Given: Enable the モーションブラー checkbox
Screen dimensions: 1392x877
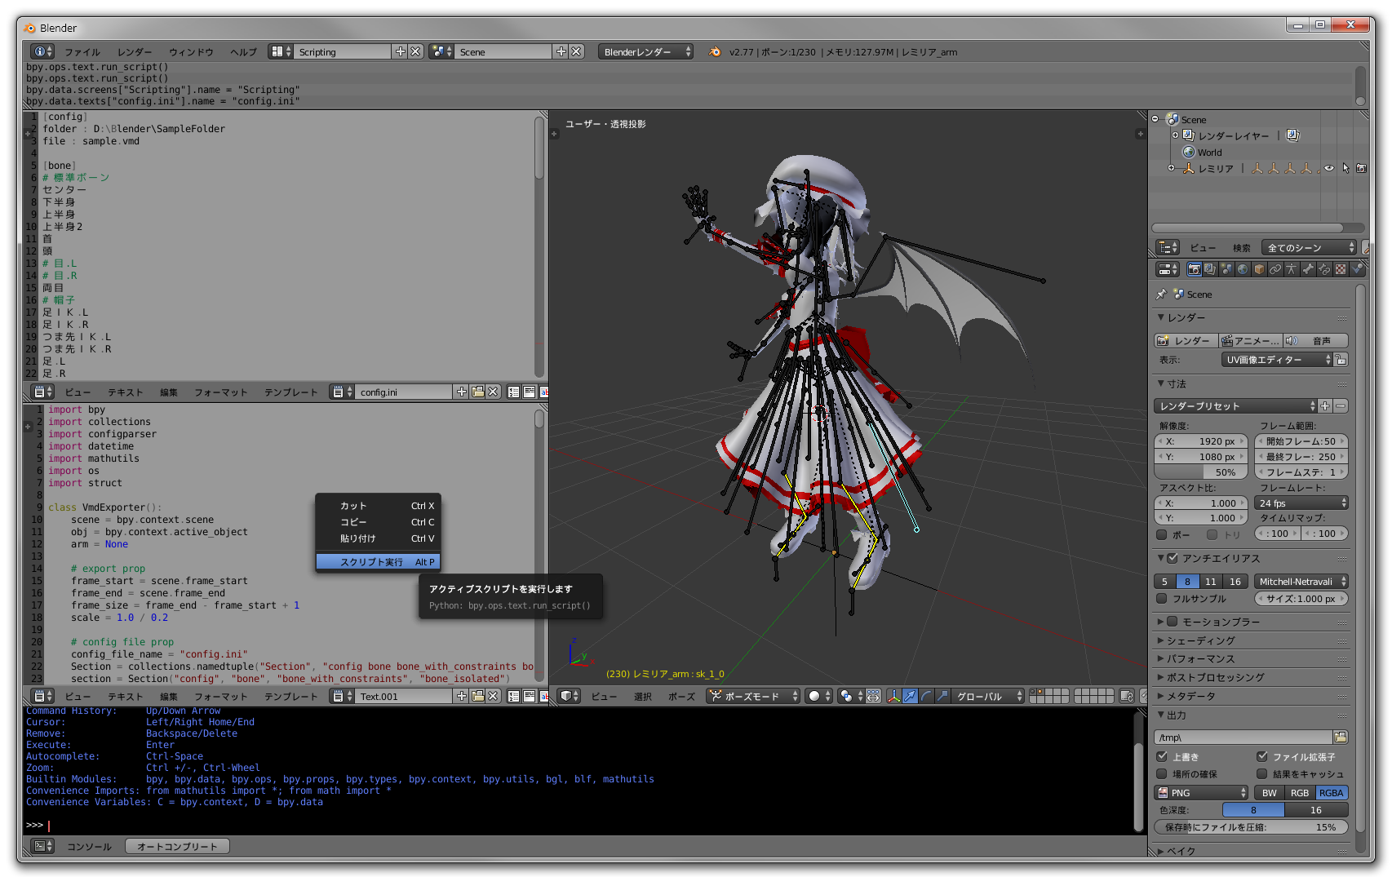Looking at the screenshot, I should point(1173,622).
